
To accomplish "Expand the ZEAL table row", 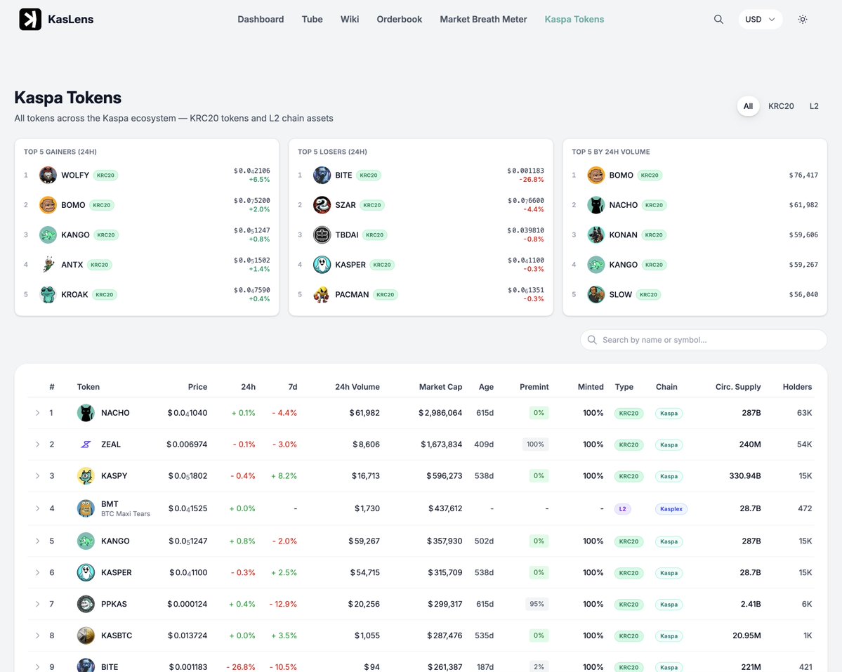I will [x=38, y=444].
